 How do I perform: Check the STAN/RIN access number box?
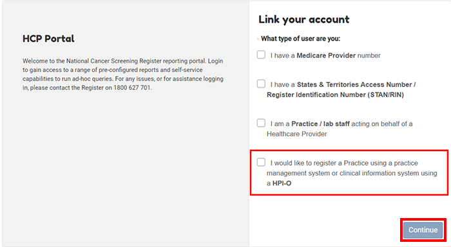pos(261,84)
